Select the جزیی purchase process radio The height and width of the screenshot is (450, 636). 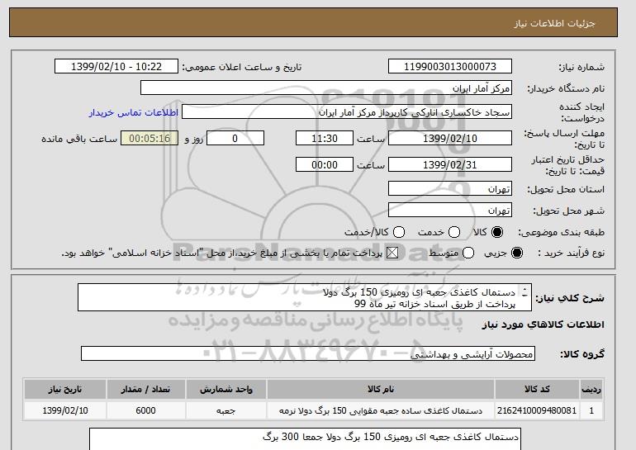point(517,253)
